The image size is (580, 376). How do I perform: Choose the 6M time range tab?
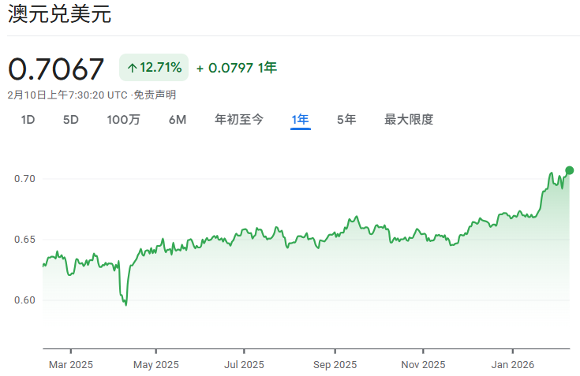tap(178, 120)
